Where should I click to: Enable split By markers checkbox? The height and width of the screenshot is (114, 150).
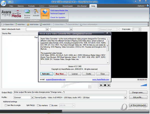(38, 105)
